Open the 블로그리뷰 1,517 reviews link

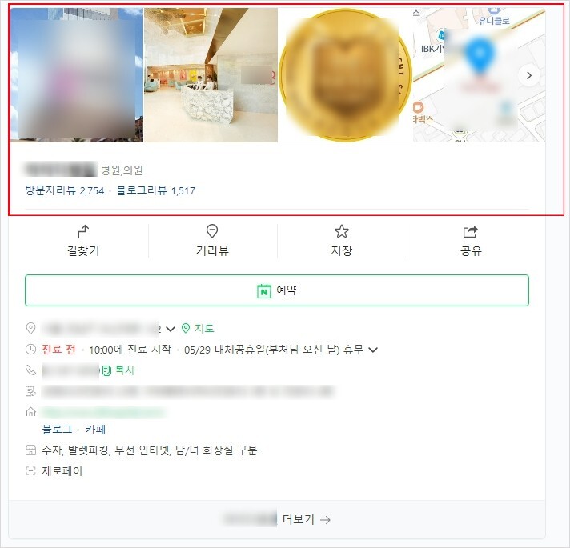point(155,190)
